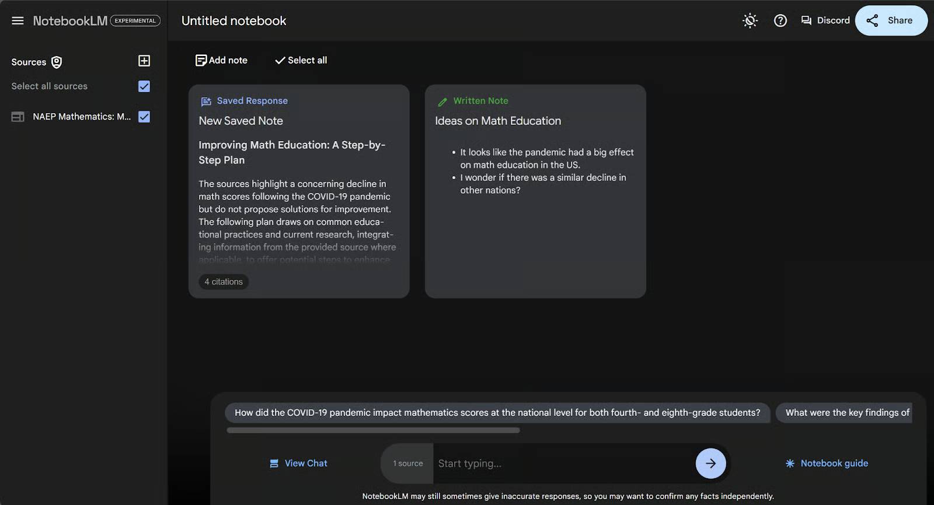
Task: Open View Chat
Action: [298, 464]
